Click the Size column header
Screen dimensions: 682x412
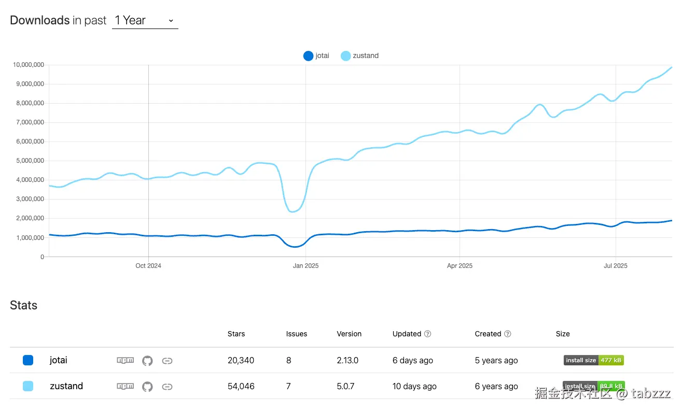[563, 334]
